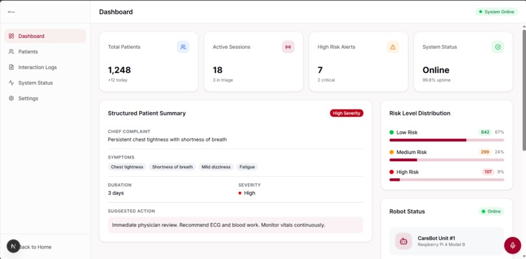Viewport: 526px width, 259px height.
Task: Click the Dashboard page title
Action: pyautogui.click(x=116, y=12)
